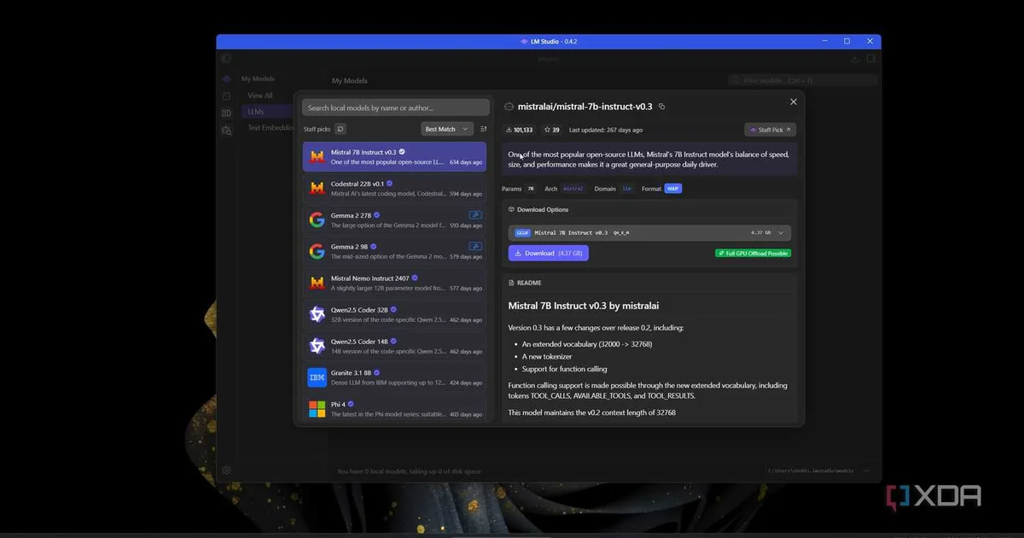Toggle the sidebar panel icon at top left
This screenshot has width=1024, height=538.
click(226, 59)
